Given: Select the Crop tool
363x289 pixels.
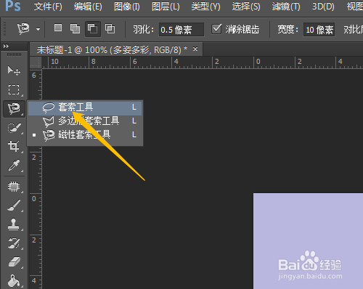Looking at the screenshot, I should (14, 146).
